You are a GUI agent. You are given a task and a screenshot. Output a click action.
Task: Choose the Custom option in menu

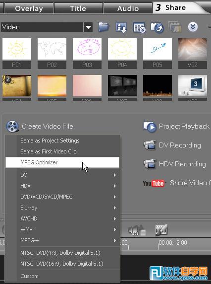[62, 276]
